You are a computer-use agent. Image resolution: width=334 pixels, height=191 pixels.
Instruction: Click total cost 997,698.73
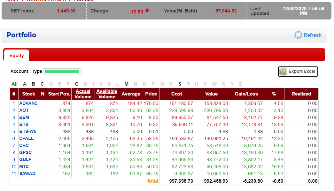[x=181, y=181]
